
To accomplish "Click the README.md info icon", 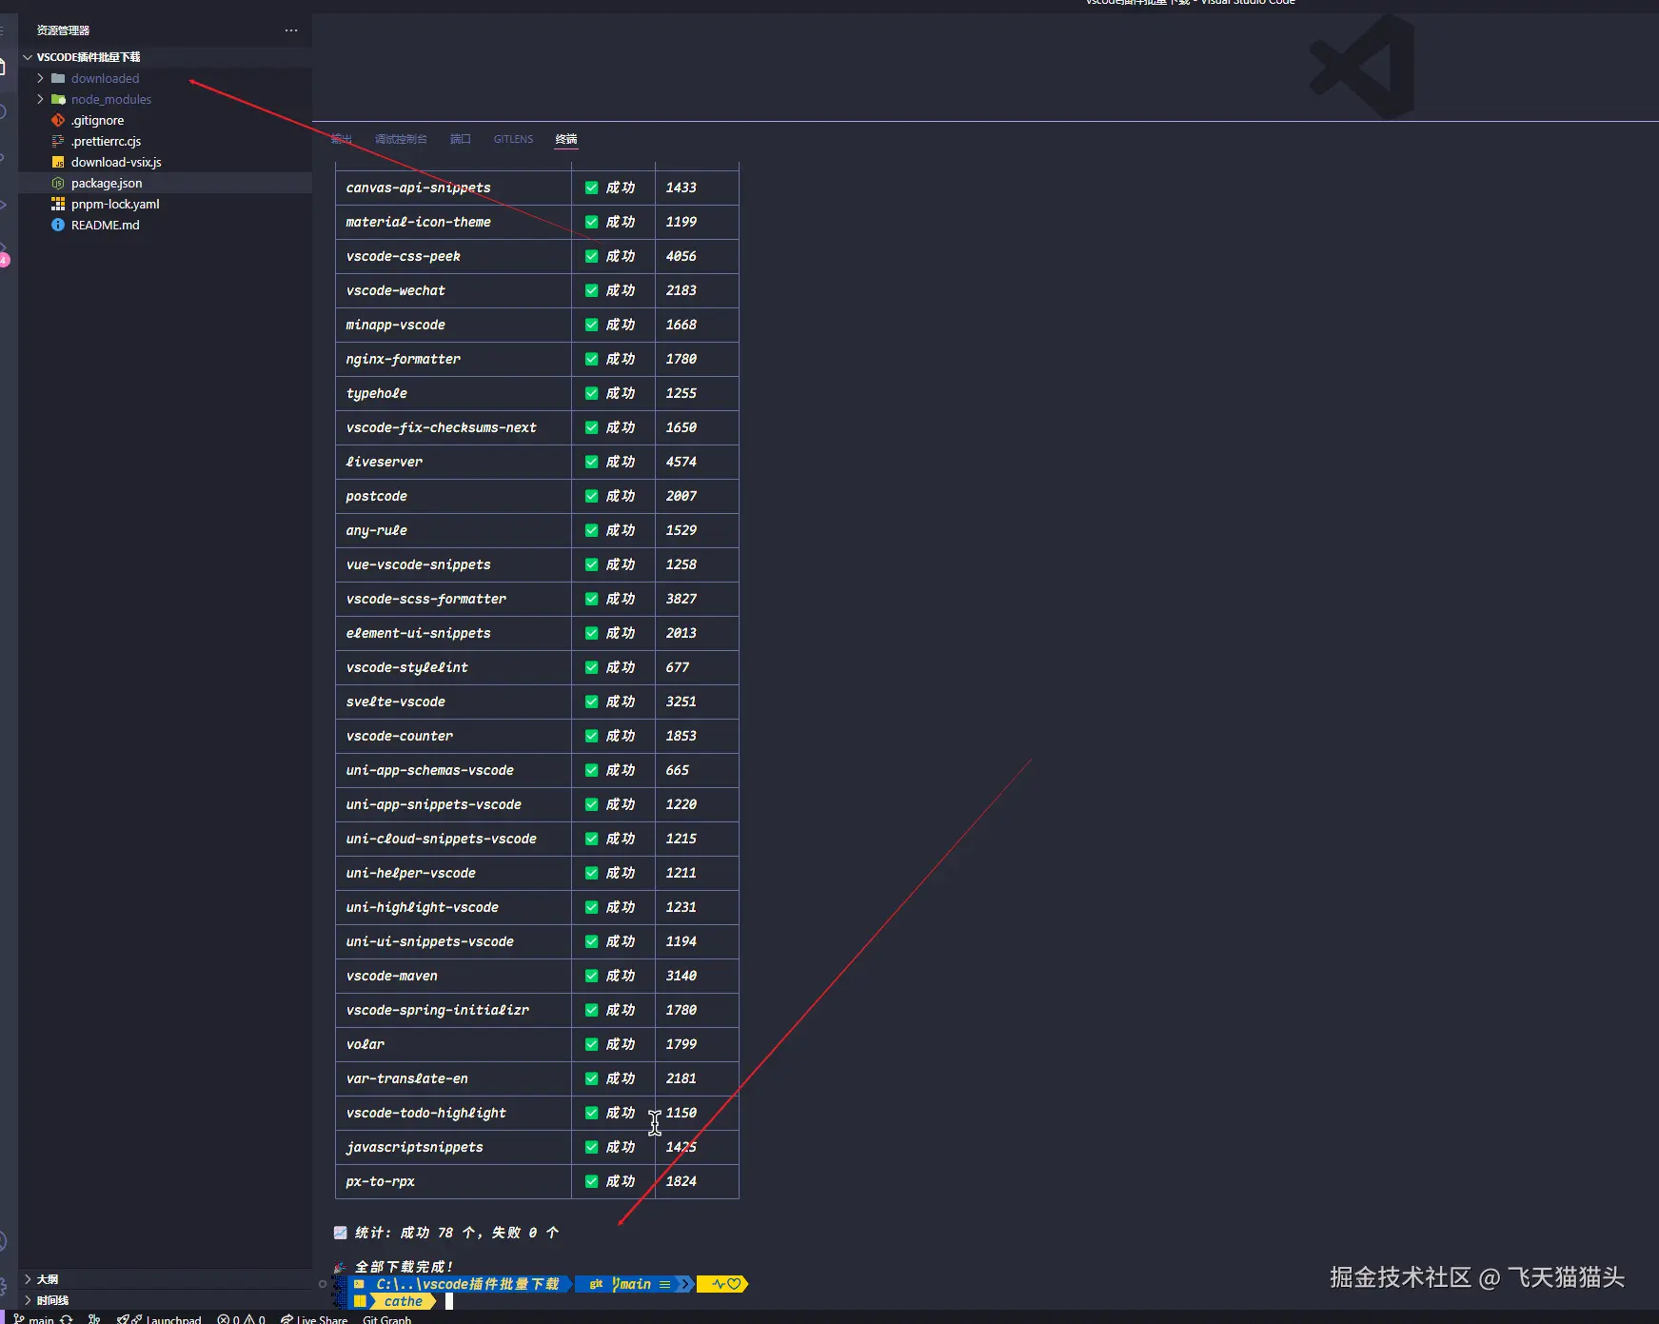I will point(58,225).
